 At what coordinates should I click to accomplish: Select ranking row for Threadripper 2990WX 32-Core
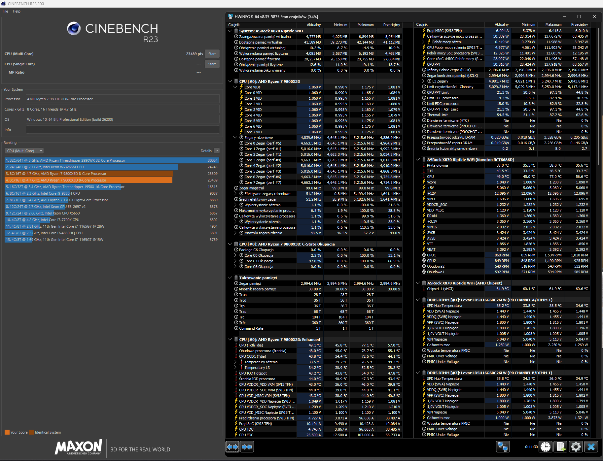coord(112,160)
